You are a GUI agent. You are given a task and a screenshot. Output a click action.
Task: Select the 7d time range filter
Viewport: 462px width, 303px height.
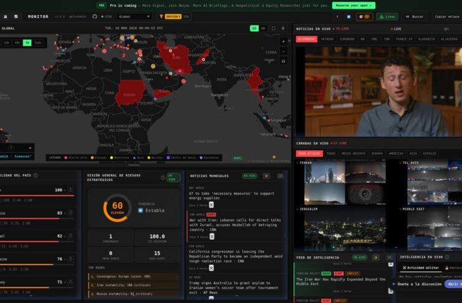pos(27,43)
